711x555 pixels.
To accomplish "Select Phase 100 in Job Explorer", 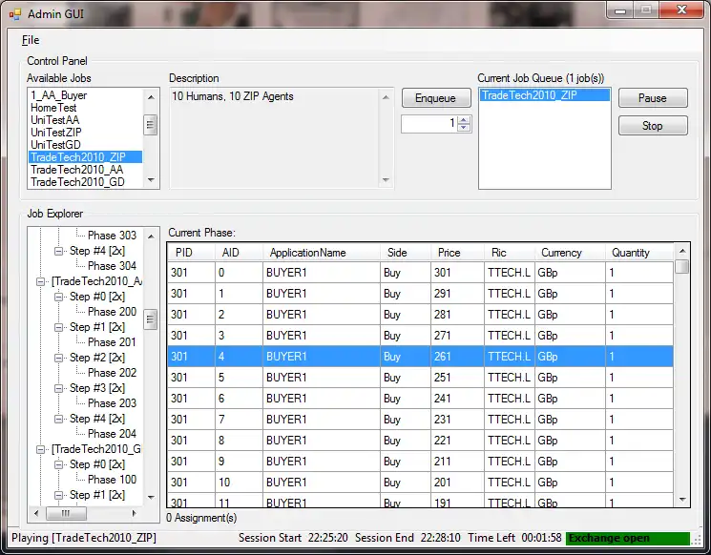I will pyautogui.click(x=112, y=480).
